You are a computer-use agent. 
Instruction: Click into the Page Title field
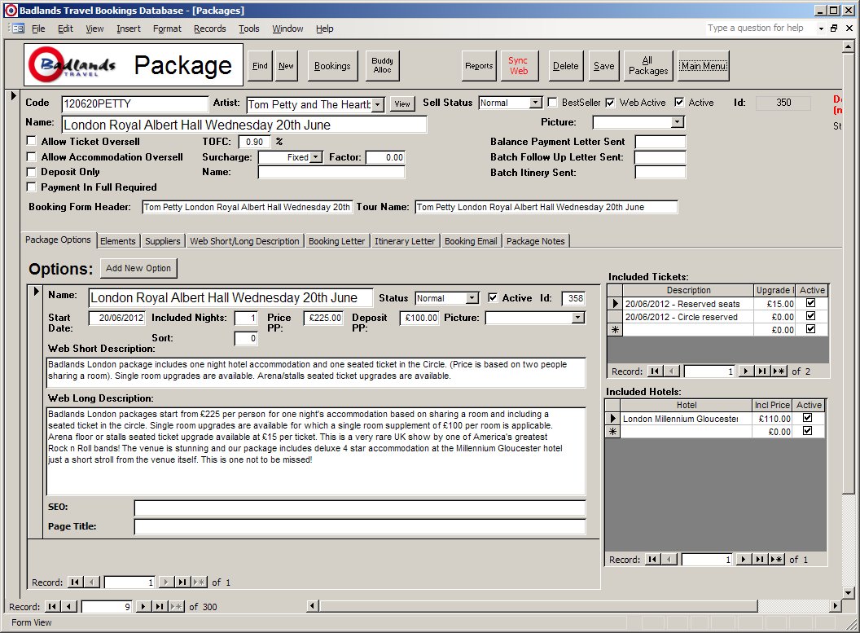click(360, 526)
